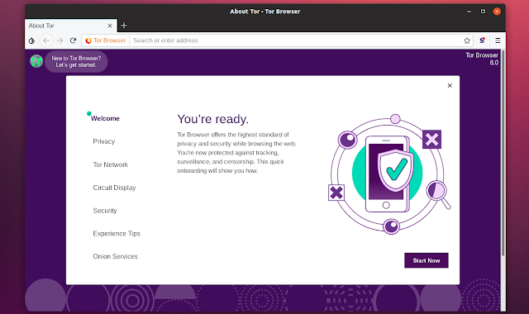
Task: Open the Welcome onboarding section
Action: pyautogui.click(x=105, y=118)
